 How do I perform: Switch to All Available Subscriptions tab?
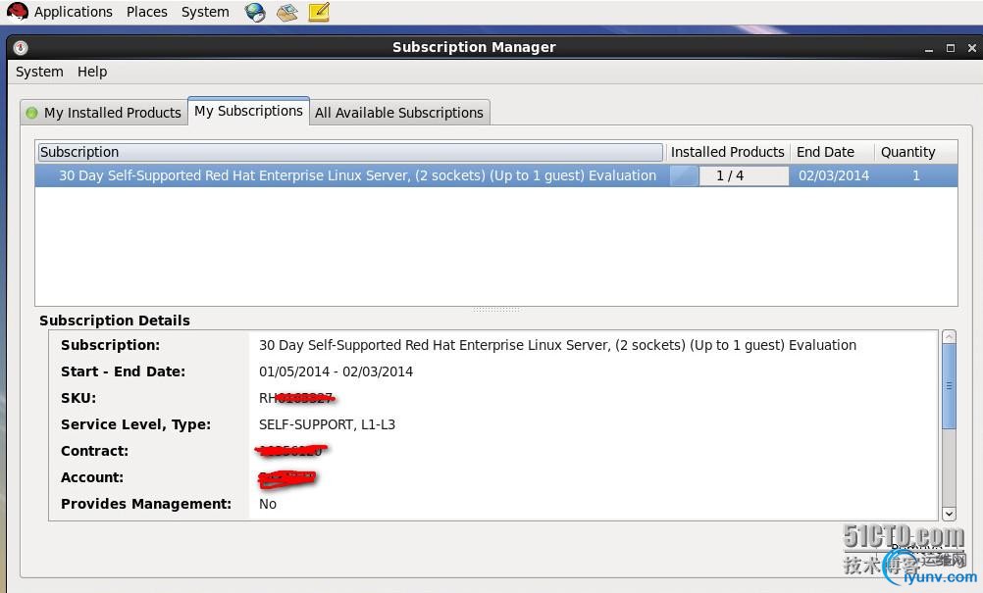point(399,113)
